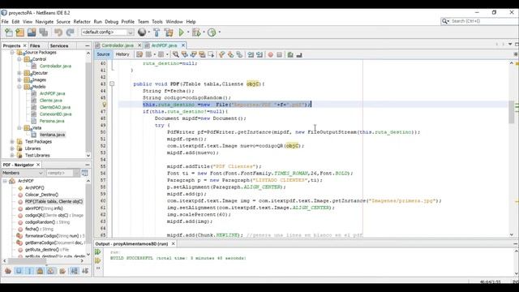Click the editor vertical scrollbar thumb

click(x=512, y=113)
